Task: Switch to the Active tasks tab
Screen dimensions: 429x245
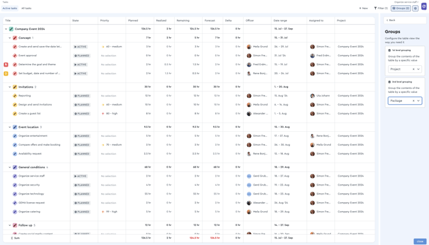Action: pos(10,8)
